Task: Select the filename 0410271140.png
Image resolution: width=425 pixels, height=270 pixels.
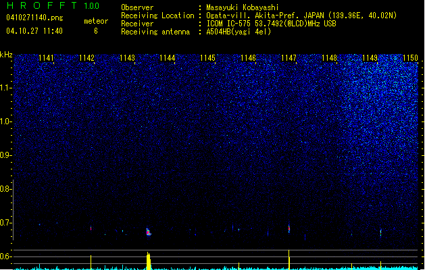Action: [x=34, y=18]
